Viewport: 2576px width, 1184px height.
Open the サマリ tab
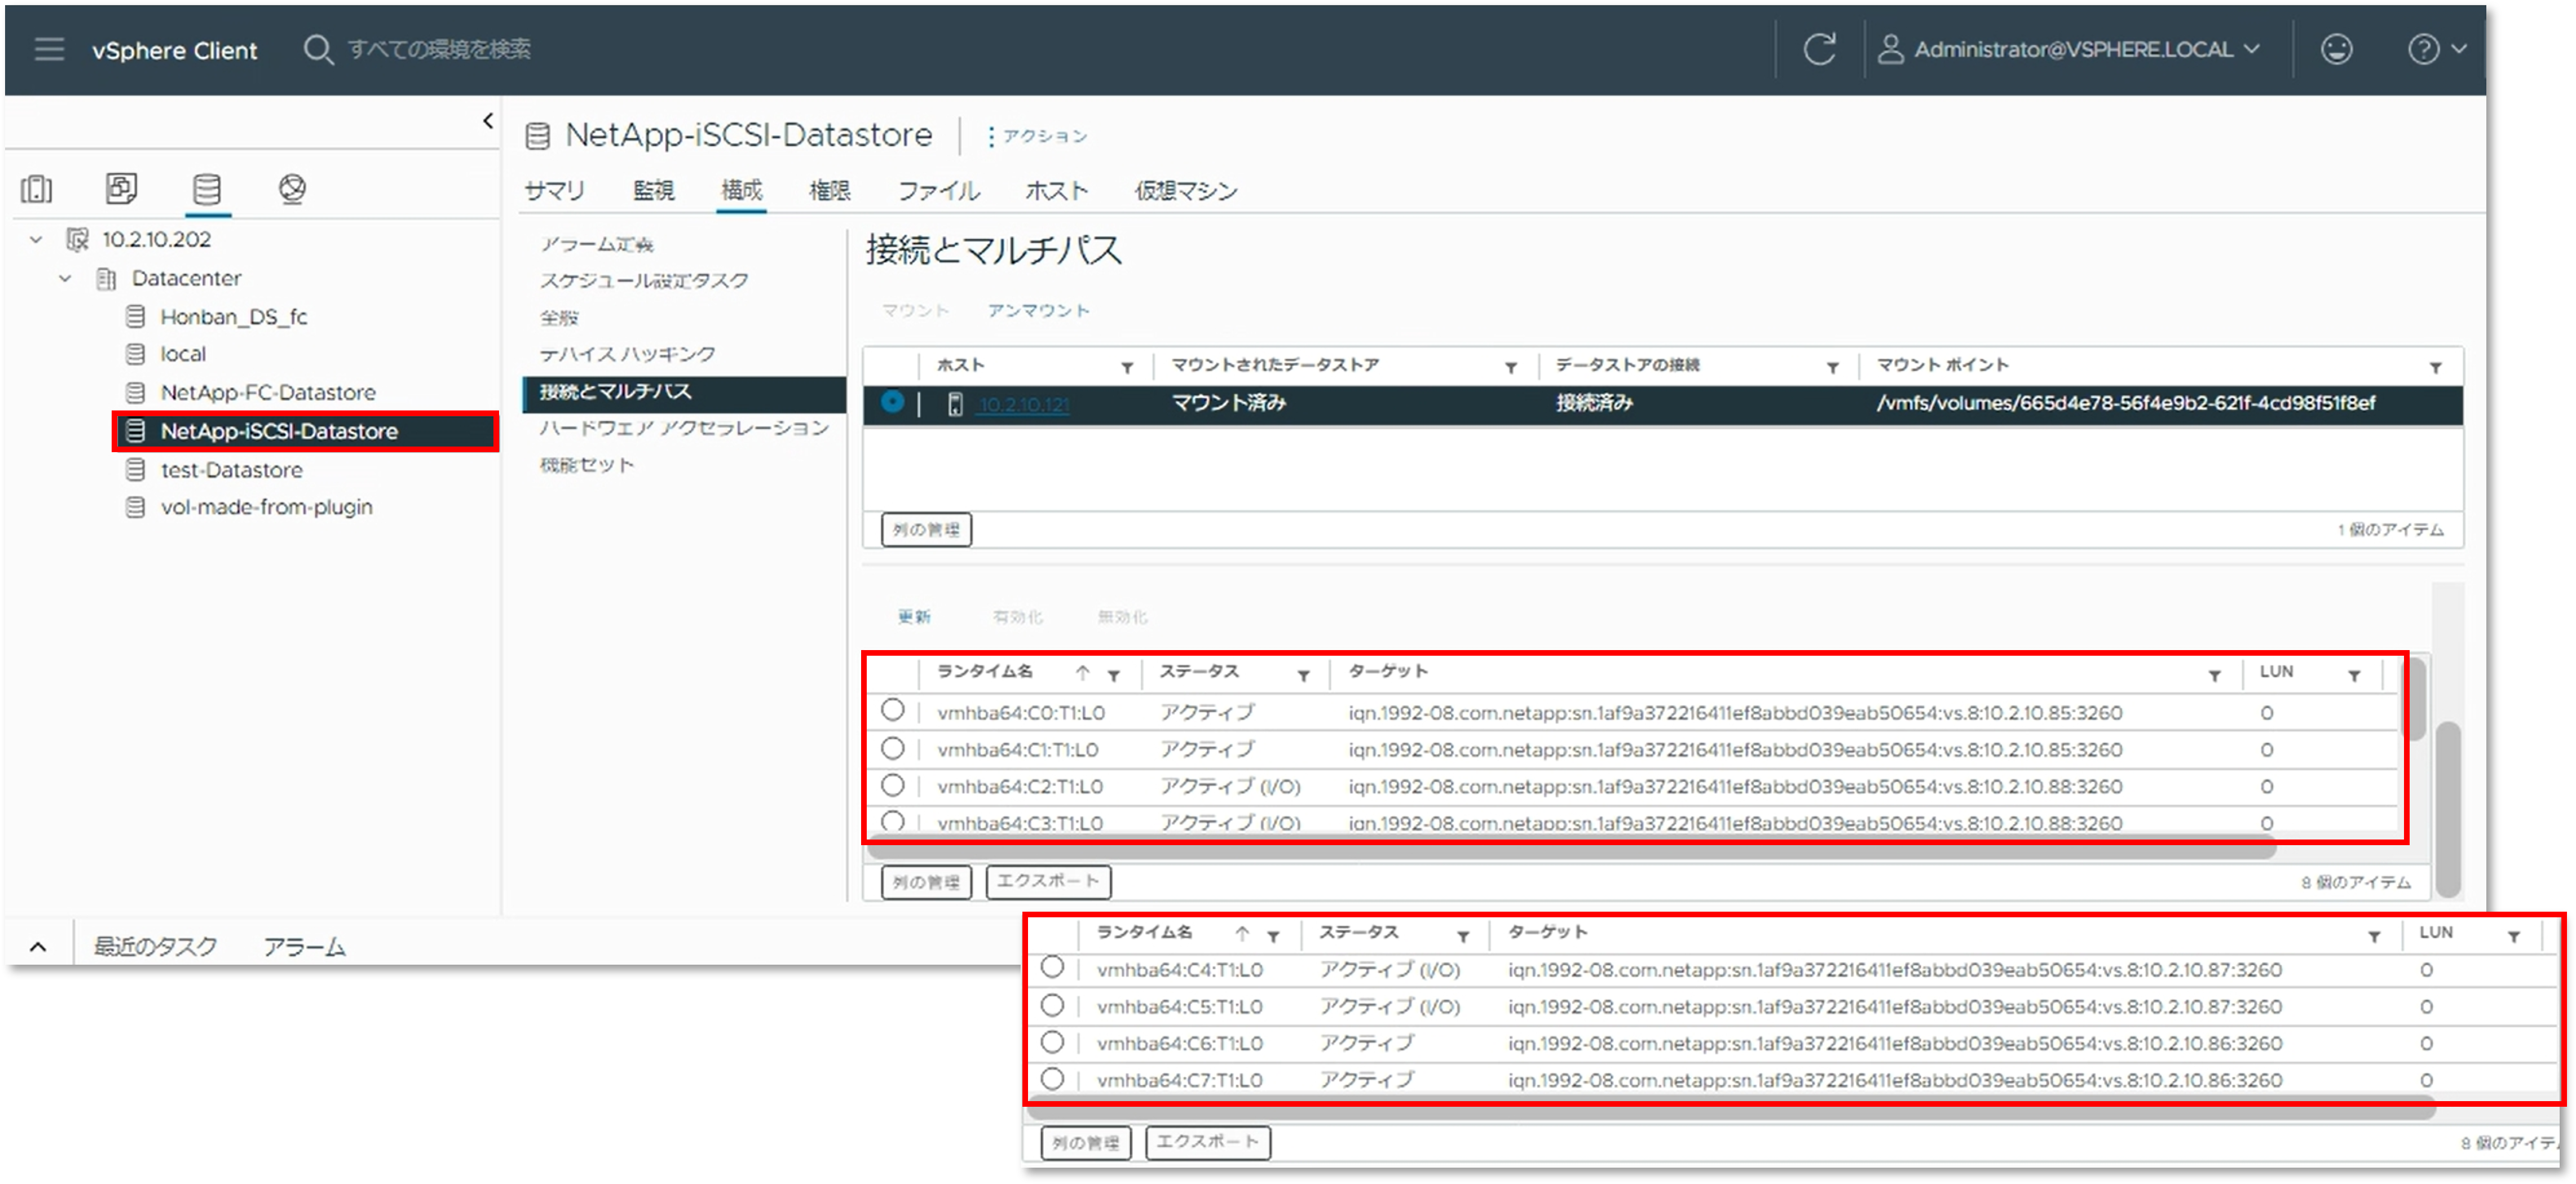point(554,190)
